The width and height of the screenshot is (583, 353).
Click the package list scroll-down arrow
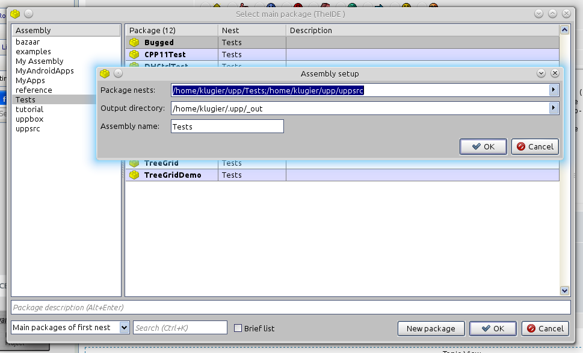tap(564, 290)
